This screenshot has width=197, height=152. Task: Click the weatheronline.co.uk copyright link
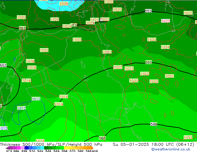[171, 149]
